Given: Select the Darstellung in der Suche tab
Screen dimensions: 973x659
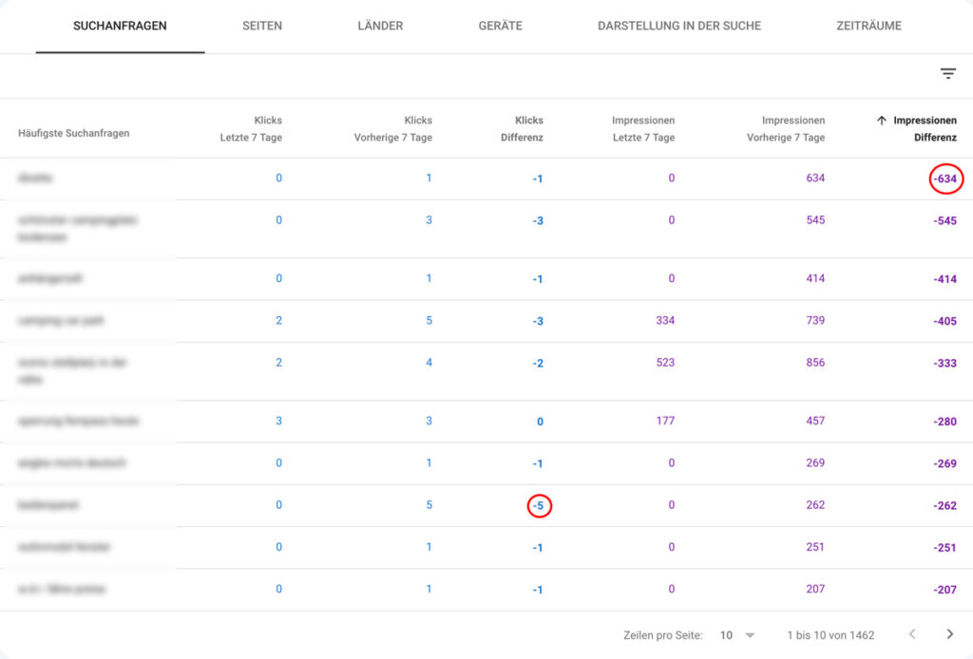Looking at the screenshot, I should [678, 26].
